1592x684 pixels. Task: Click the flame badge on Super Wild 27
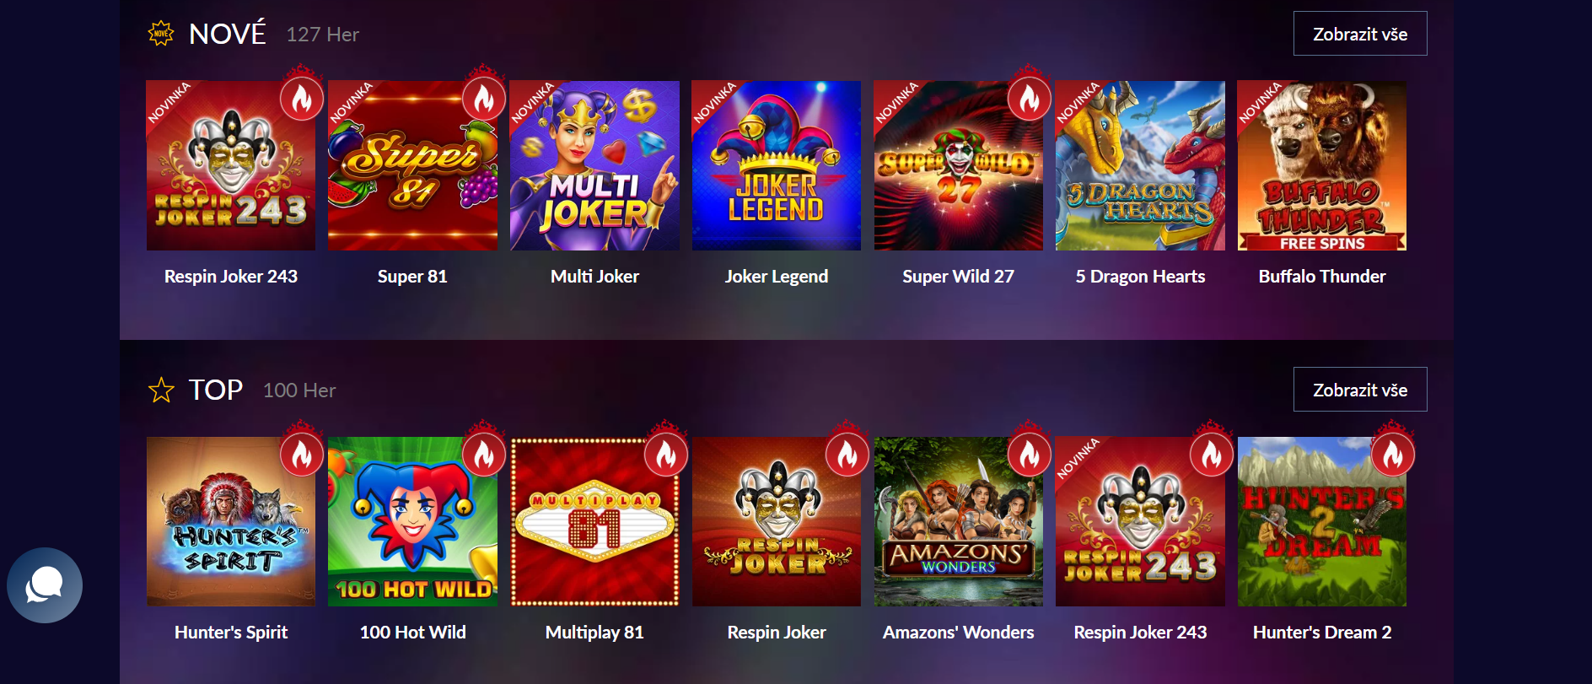1030,100
